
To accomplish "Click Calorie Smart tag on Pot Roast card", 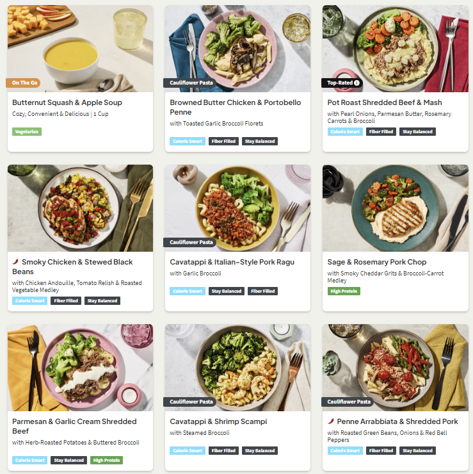I will [x=345, y=132].
